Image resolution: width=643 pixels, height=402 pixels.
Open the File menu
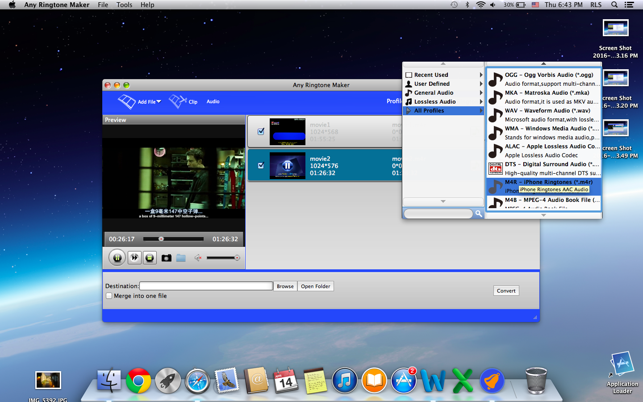103,5
